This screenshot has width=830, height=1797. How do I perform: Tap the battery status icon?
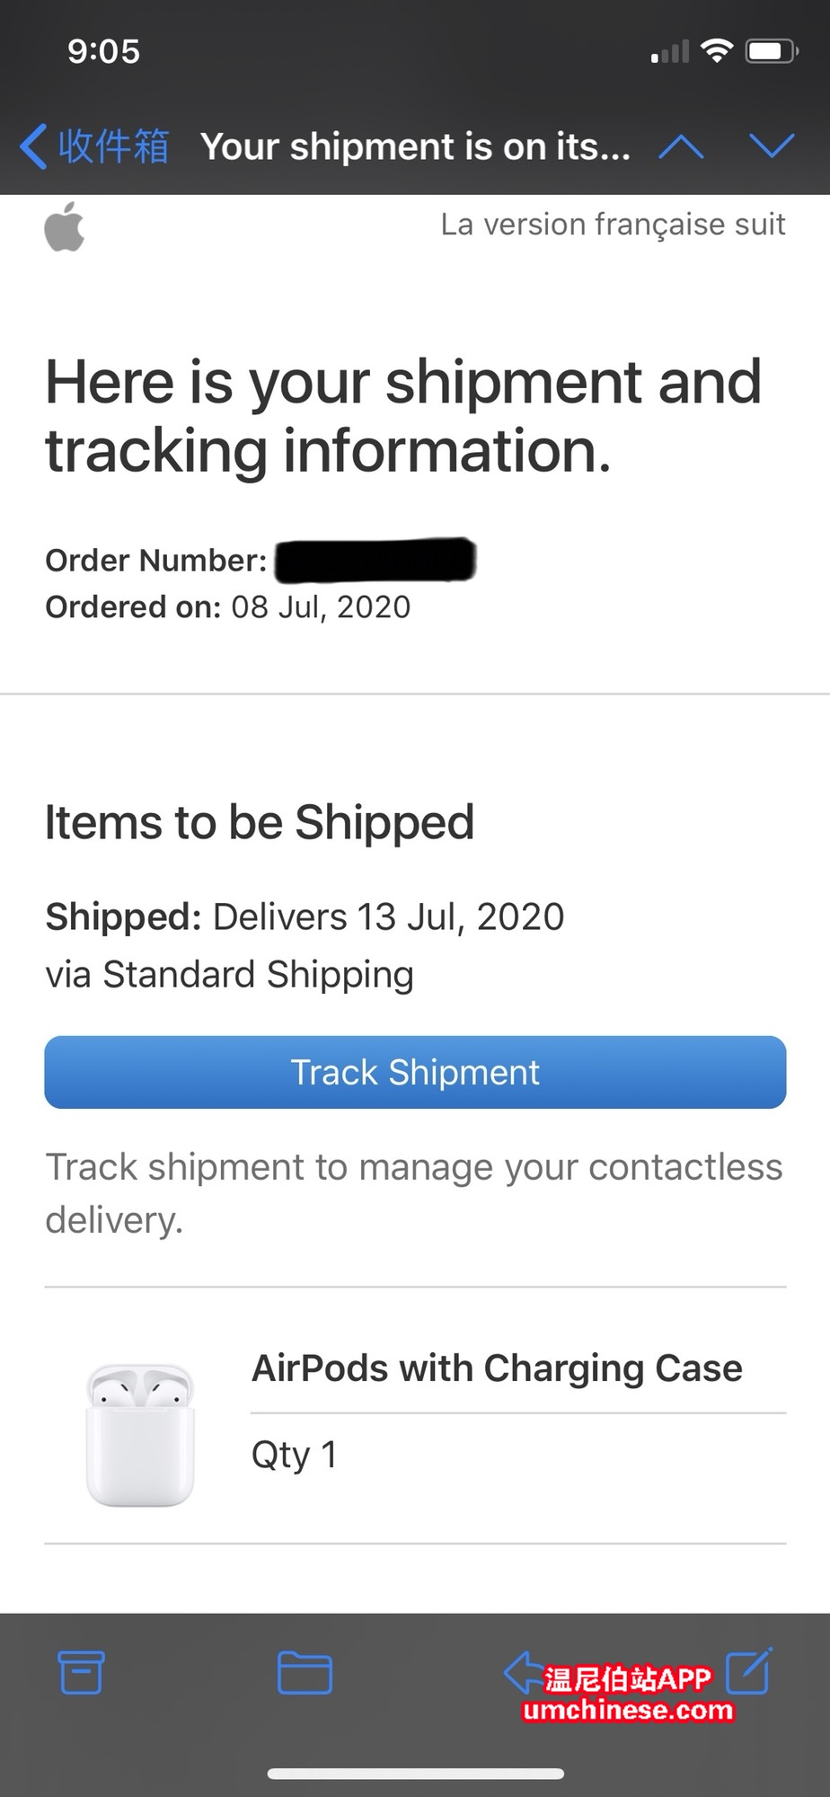[x=771, y=51]
